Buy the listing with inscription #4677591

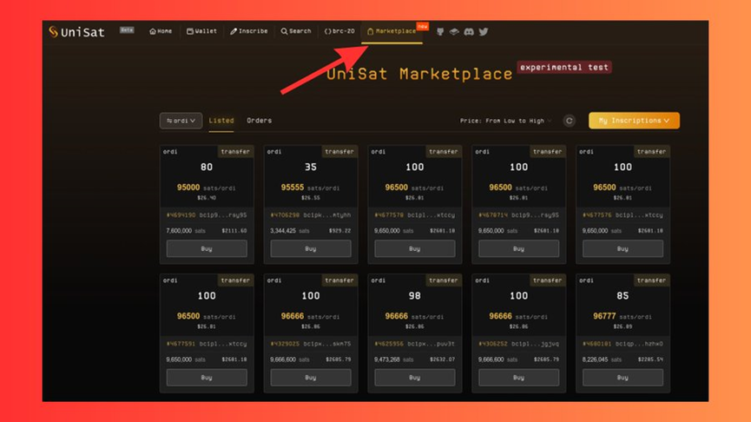[207, 378]
